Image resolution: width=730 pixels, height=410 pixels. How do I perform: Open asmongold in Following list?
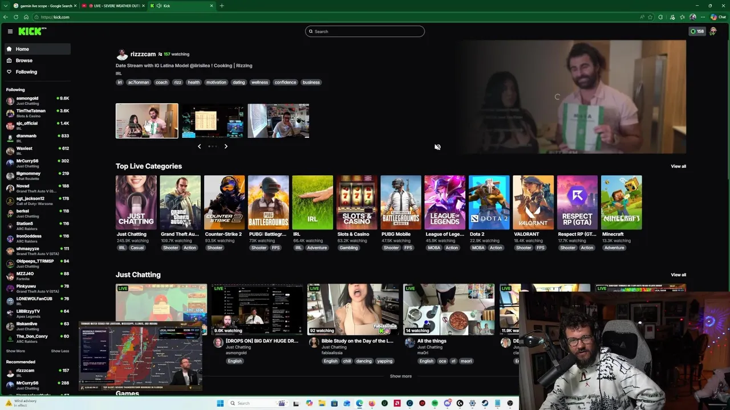coord(38,101)
